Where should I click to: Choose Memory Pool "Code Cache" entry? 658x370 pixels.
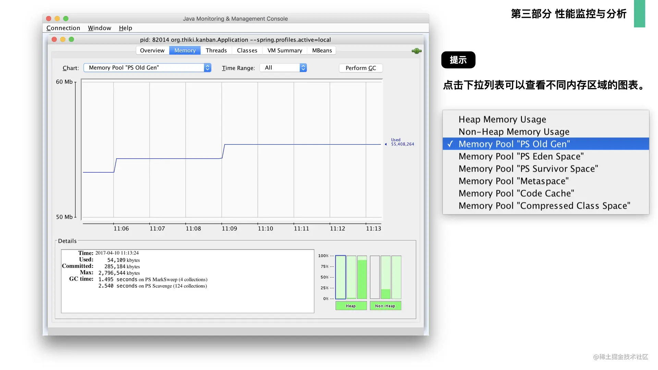pos(546,193)
